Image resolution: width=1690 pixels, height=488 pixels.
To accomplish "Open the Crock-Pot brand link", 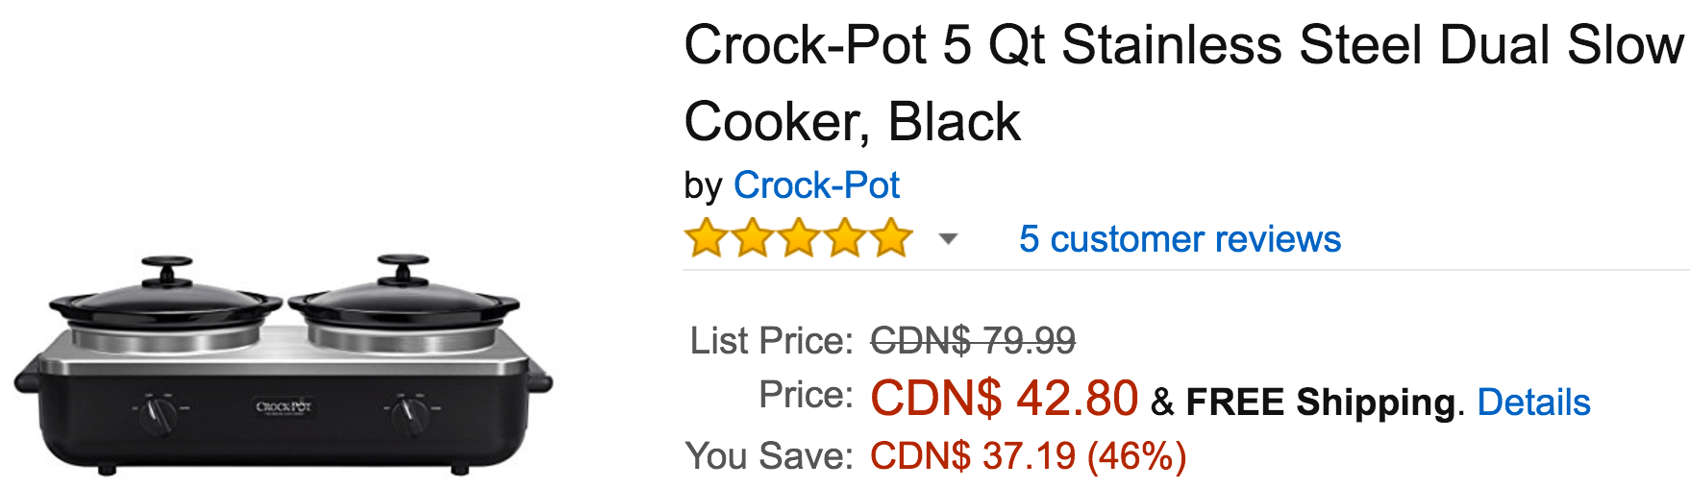I will tap(816, 185).
